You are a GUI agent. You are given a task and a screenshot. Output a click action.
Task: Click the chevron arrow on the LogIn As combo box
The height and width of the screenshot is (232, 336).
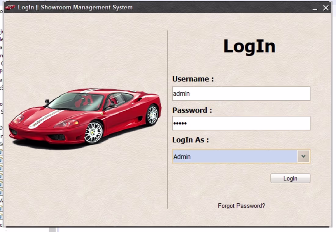click(303, 156)
